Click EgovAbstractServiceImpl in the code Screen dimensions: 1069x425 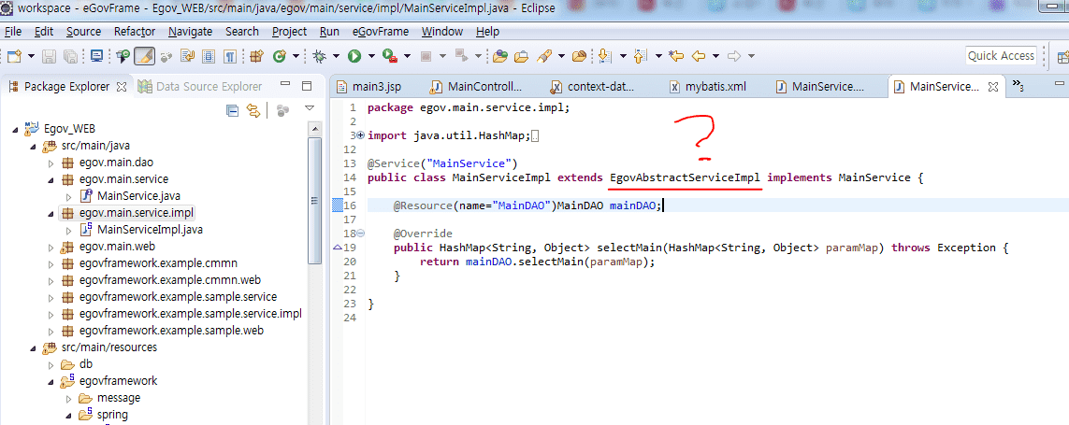[x=686, y=177]
